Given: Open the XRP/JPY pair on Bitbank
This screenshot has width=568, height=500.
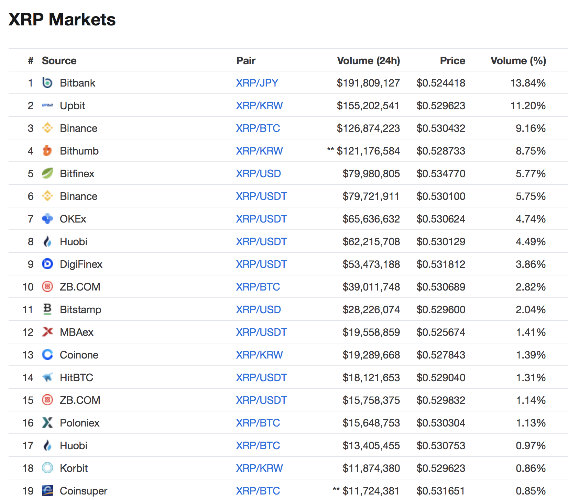Looking at the screenshot, I should click(x=257, y=83).
